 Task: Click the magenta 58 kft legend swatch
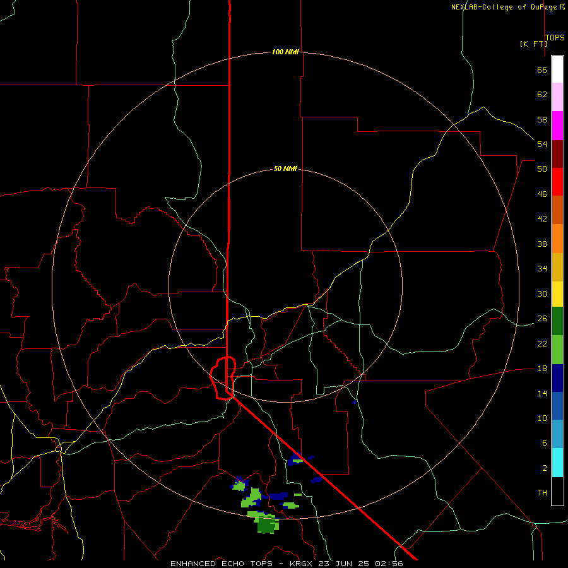pyautogui.click(x=557, y=126)
